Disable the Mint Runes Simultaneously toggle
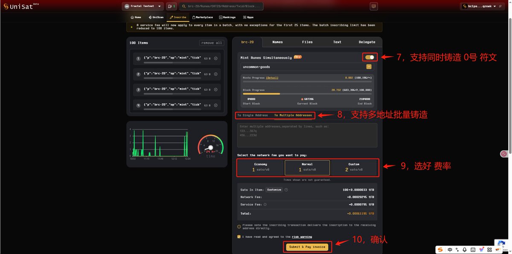 click(x=369, y=58)
